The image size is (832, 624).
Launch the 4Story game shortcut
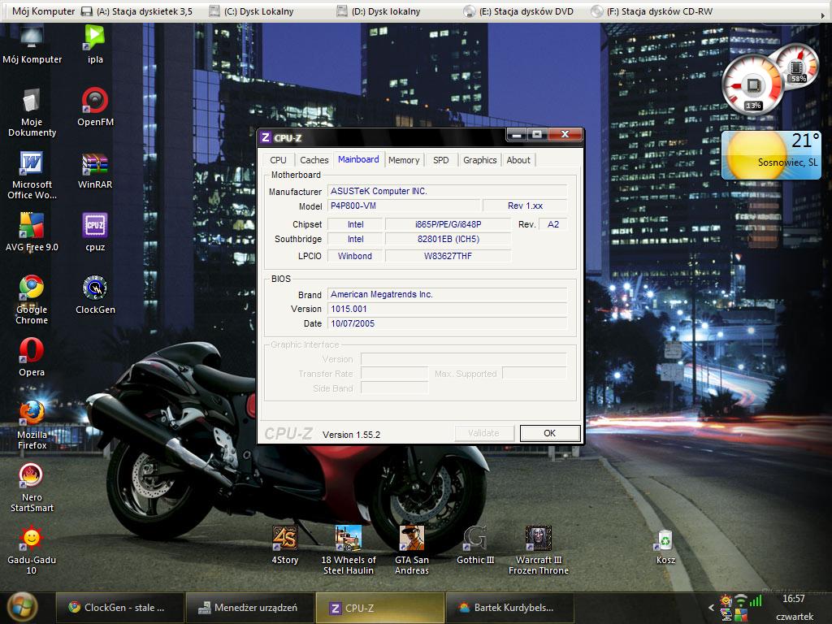coord(285,545)
